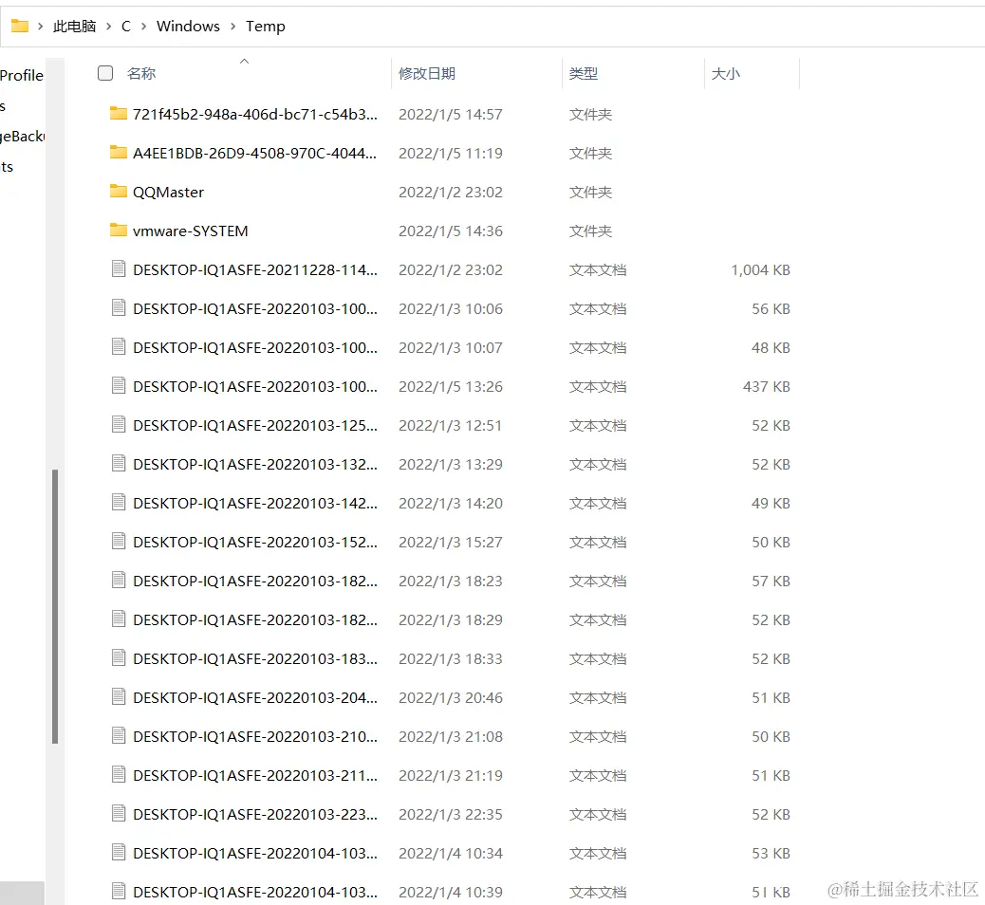The image size is (985, 905).
Task: Click the vmware-SYSTEM folder icon
Action: coord(118,231)
